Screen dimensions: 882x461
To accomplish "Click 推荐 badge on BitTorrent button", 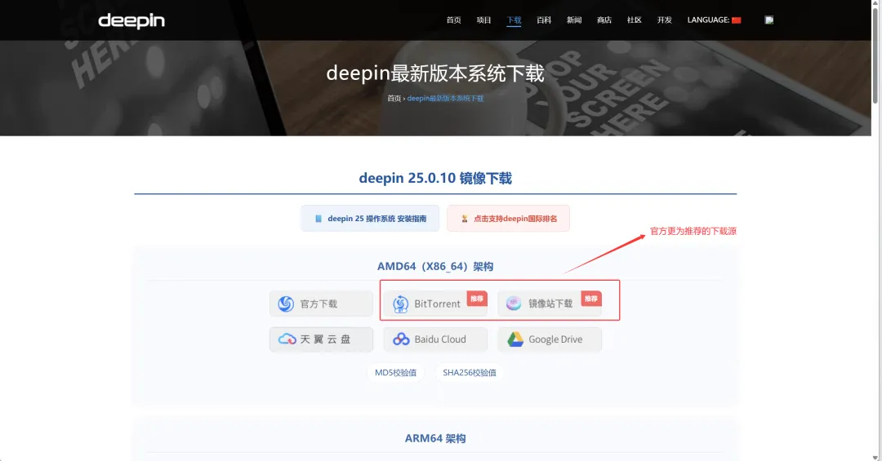I will pyautogui.click(x=477, y=299).
